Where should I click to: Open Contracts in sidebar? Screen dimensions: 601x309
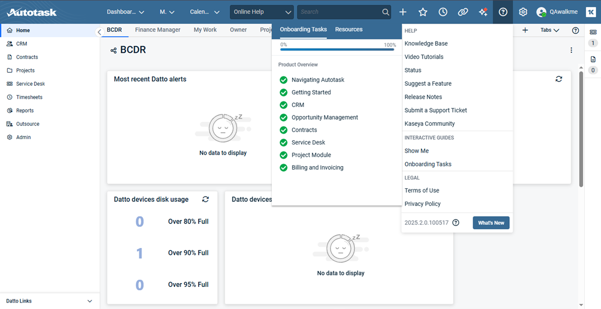(x=50, y=57)
